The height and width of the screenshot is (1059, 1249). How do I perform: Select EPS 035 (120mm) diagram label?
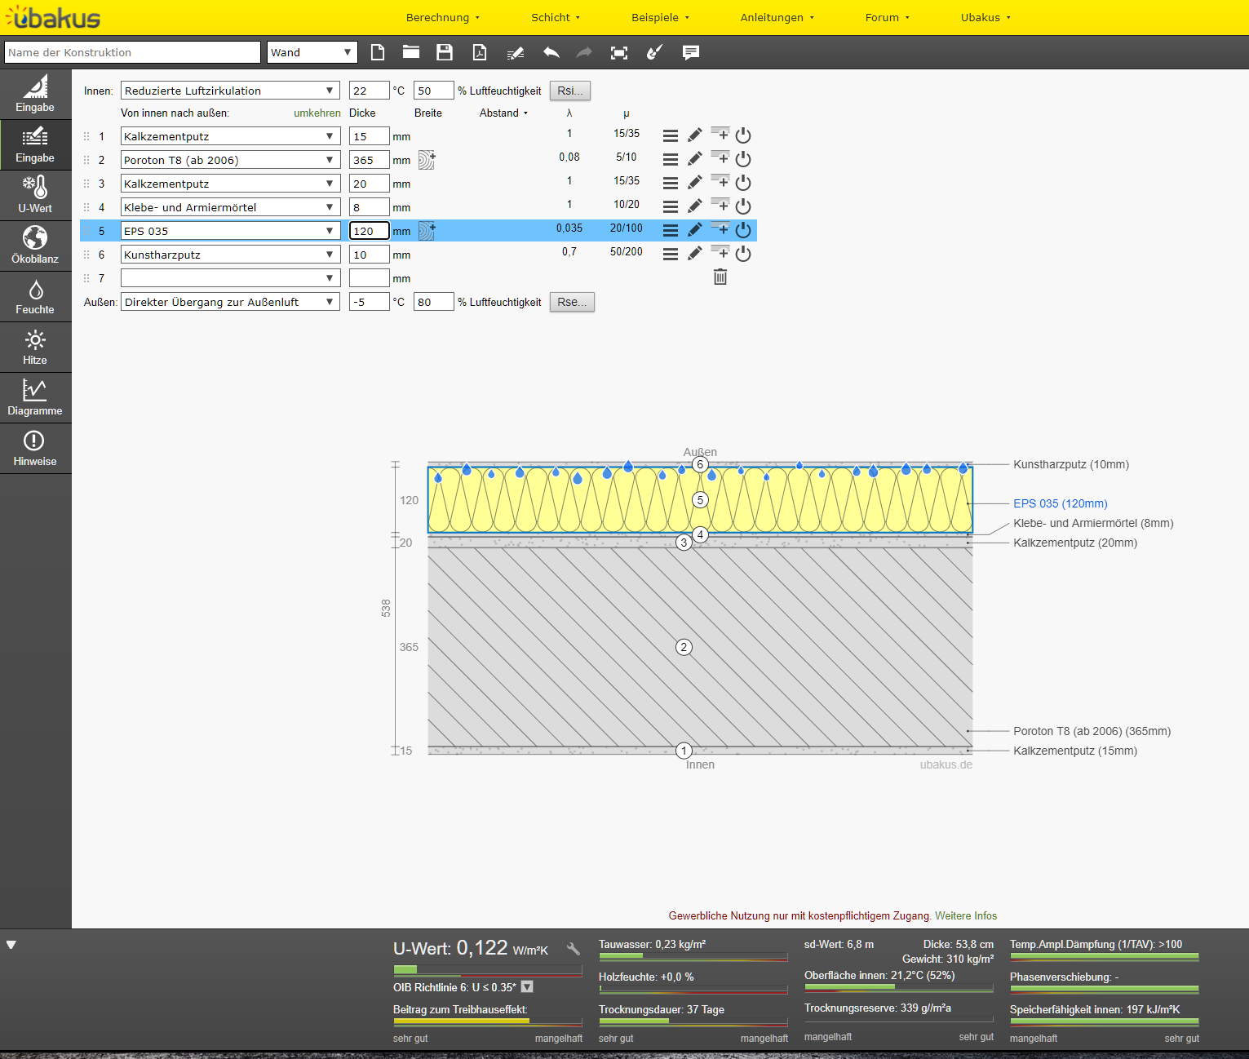(x=1061, y=503)
